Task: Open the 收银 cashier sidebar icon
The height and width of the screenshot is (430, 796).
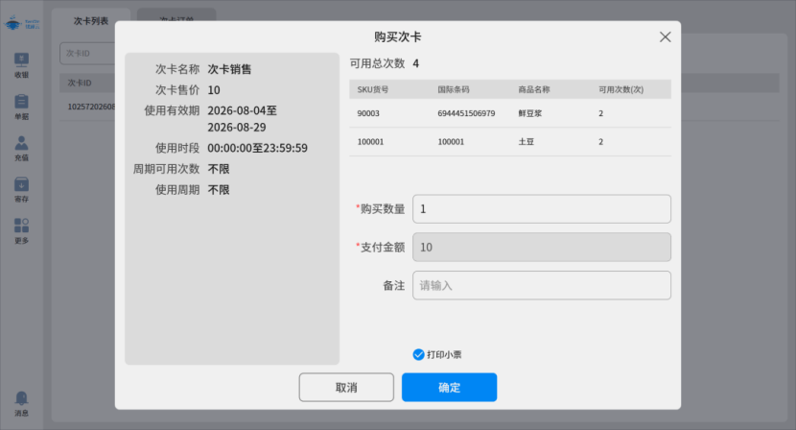Action: click(x=21, y=65)
